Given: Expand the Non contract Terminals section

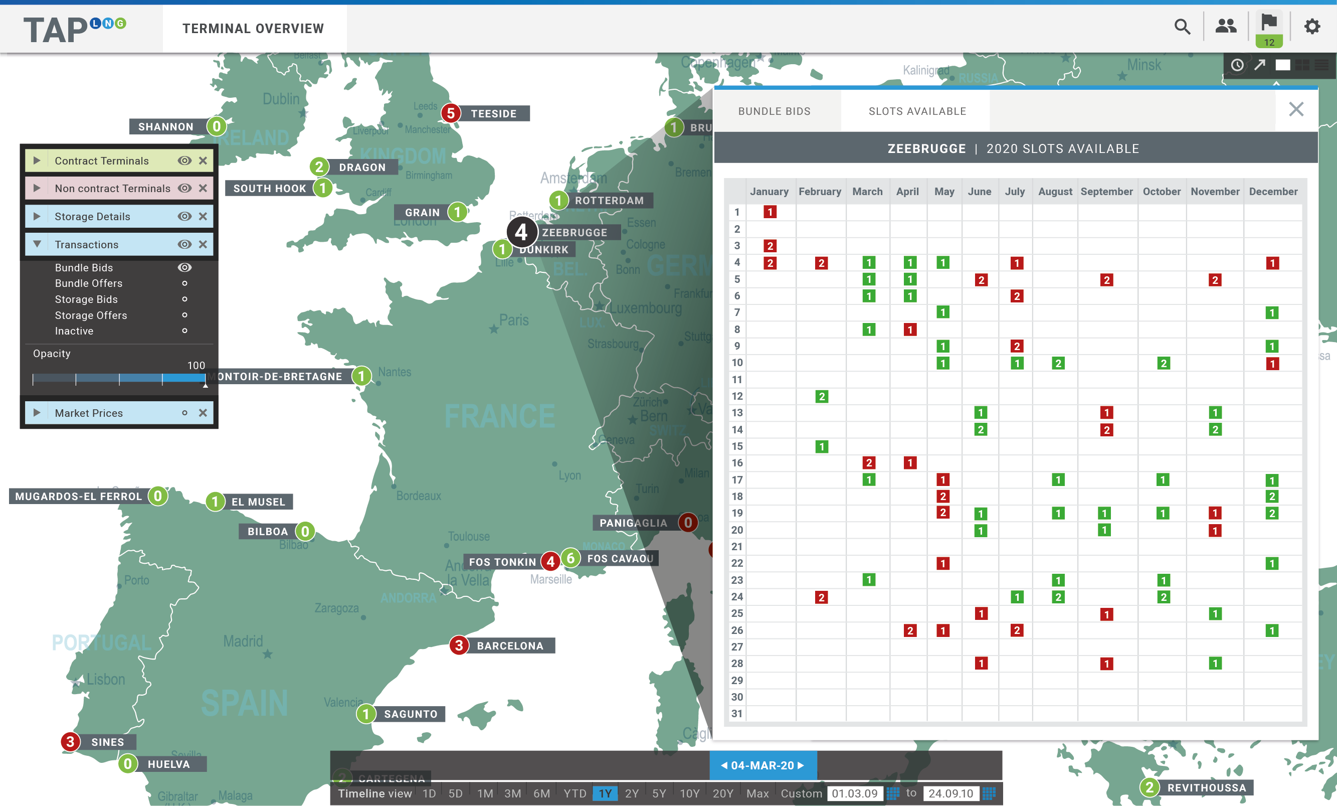Looking at the screenshot, I should [x=37, y=189].
